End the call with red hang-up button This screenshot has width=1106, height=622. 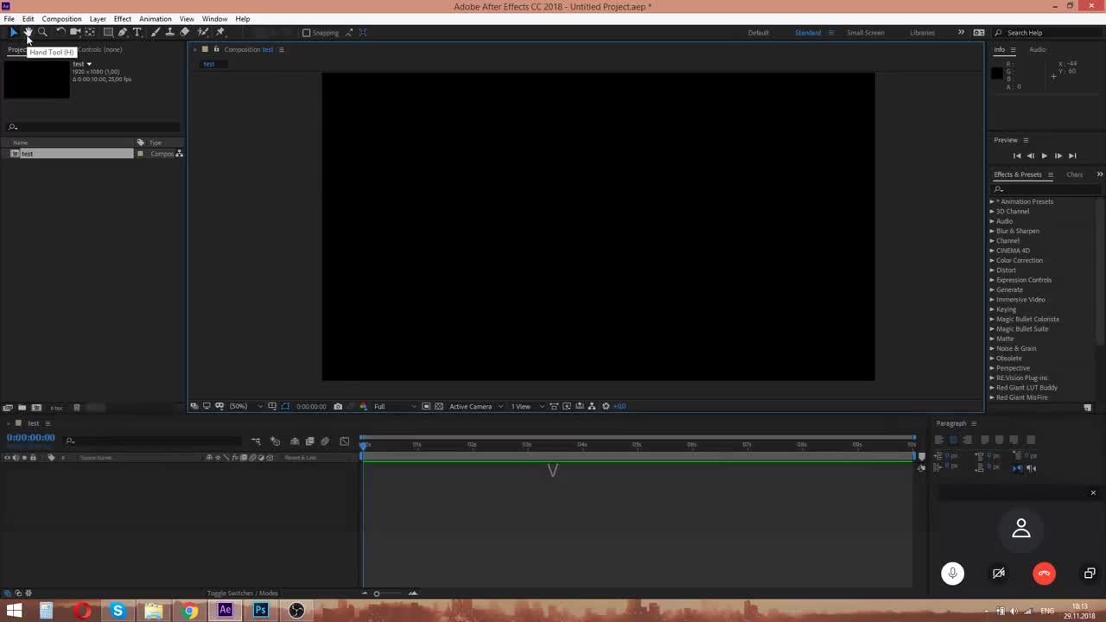pyautogui.click(x=1044, y=574)
